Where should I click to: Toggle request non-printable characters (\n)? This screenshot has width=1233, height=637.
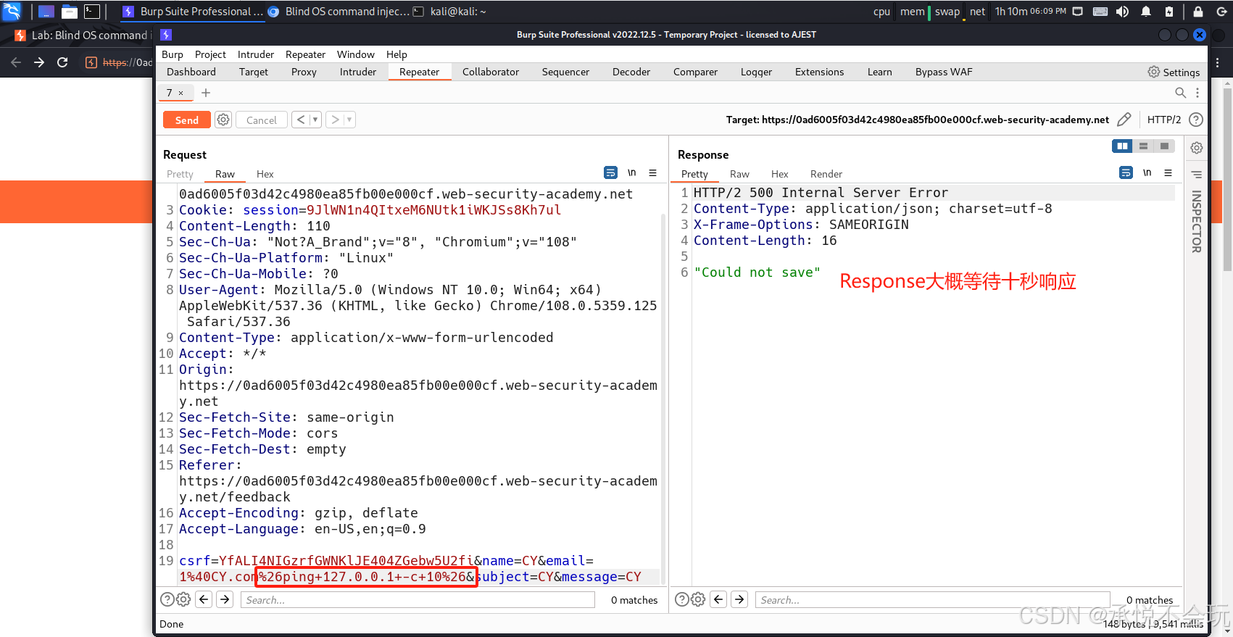coord(632,172)
